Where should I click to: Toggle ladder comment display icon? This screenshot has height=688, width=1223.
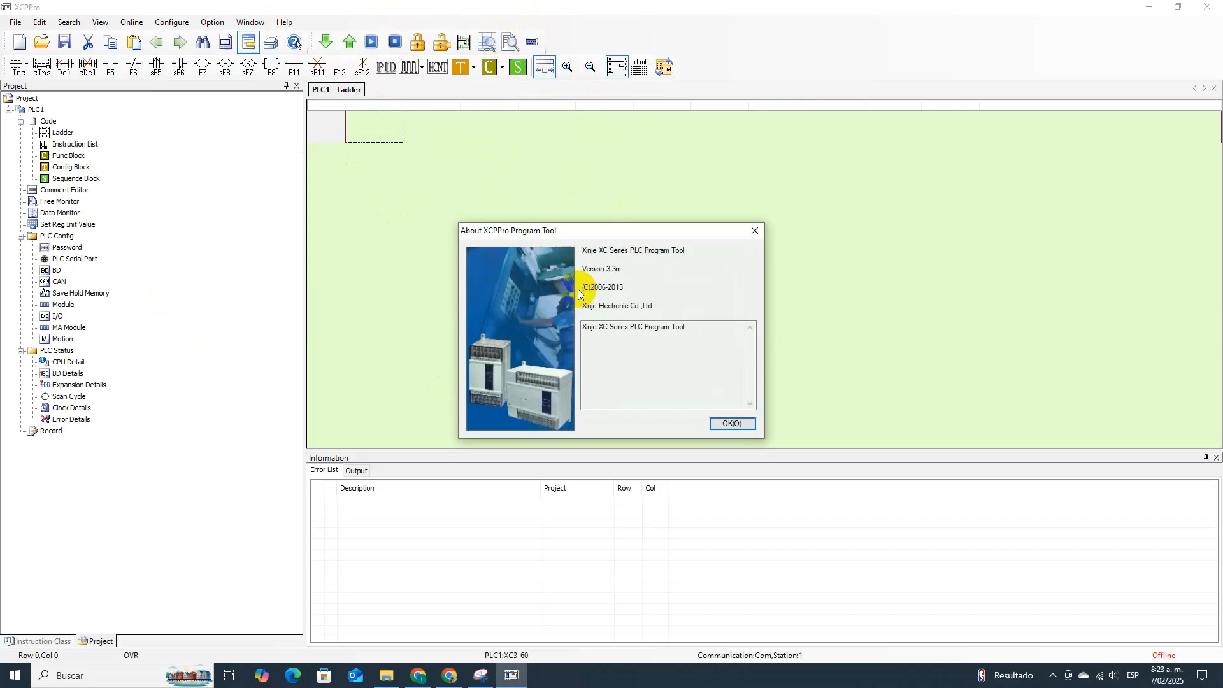pyautogui.click(x=617, y=67)
